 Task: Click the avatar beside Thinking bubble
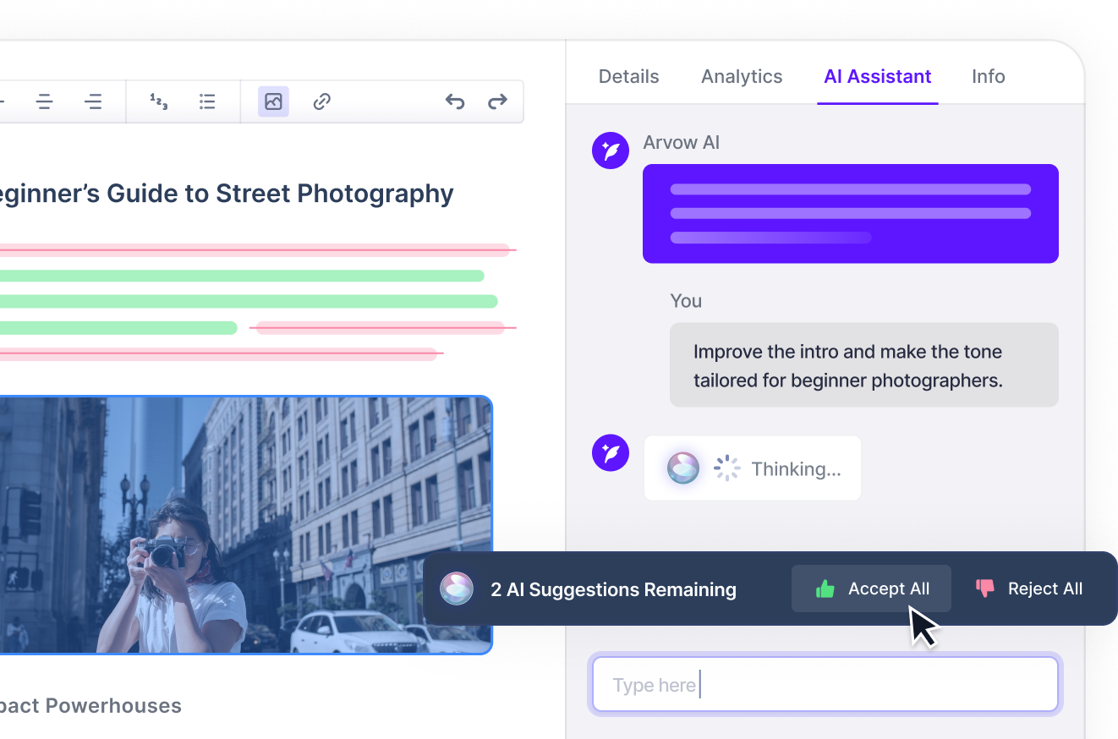(611, 452)
